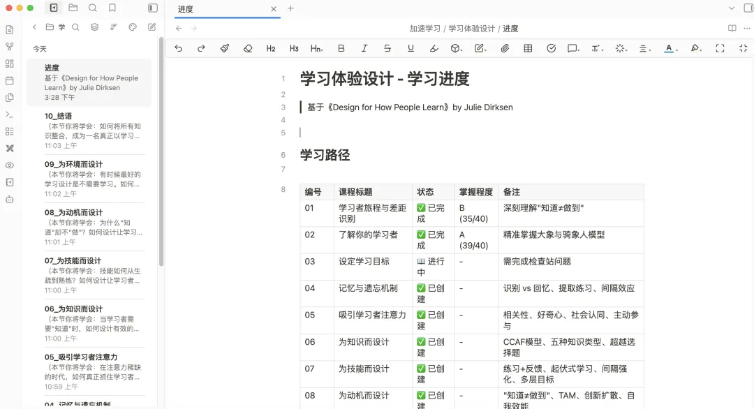Toggle strikethrough formatting
This screenshot has height=409, width=754.
[x=387, y=48]
